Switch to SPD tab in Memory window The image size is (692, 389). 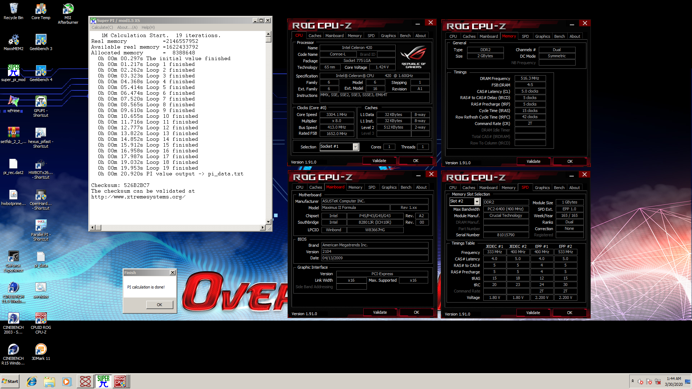(x=525, y=36)
